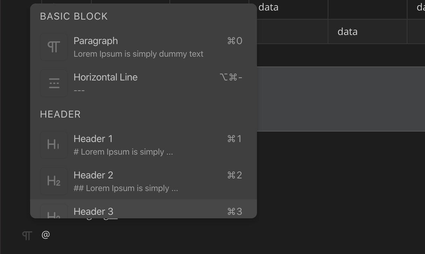The width and height of the screenshot is (425, 254).
Task: Pick the Header 2 menu entry
Action: click(x=93, y=175)
